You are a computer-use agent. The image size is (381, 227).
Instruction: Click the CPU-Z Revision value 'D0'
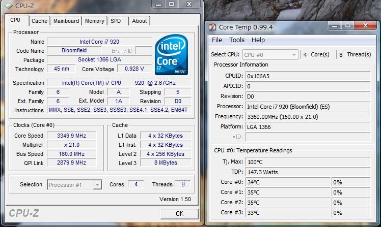[x=178, y=101]
